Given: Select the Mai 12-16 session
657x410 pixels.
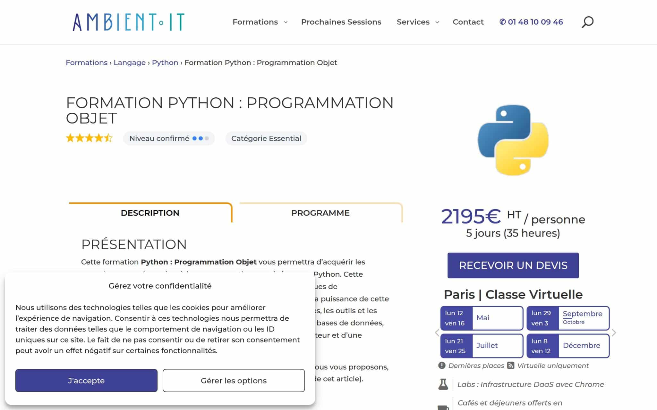Looking at the screenshot, I should click(x=482, y=318).
